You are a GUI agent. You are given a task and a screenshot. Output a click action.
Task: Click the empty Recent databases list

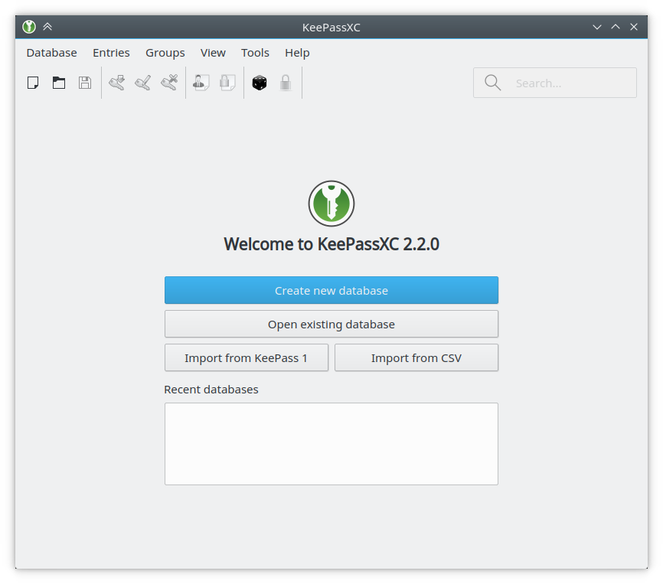click(x=331, y=444)
